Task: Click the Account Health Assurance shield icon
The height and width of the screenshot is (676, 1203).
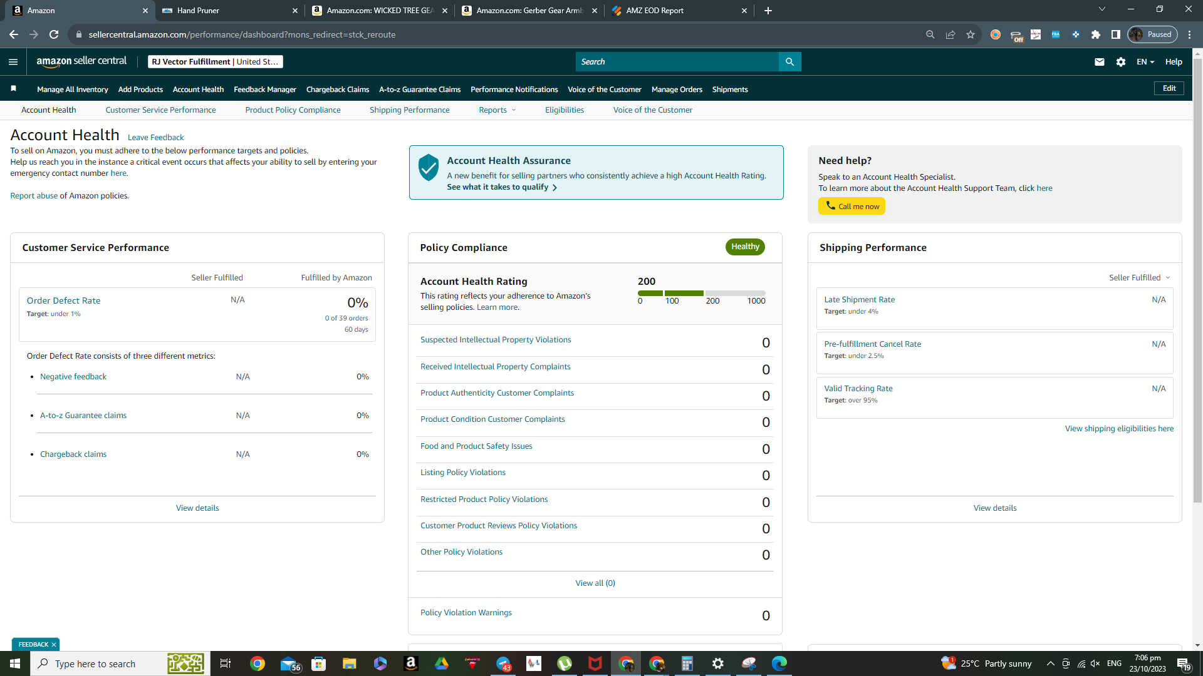Action: point(429,168)
